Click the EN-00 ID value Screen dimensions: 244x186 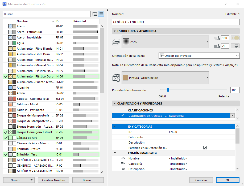pos(173,132)
